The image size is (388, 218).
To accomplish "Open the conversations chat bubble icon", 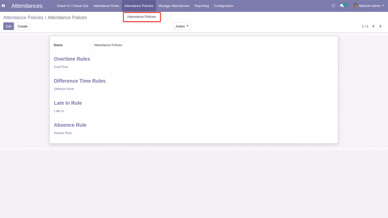I will click(x=342, y=6).
